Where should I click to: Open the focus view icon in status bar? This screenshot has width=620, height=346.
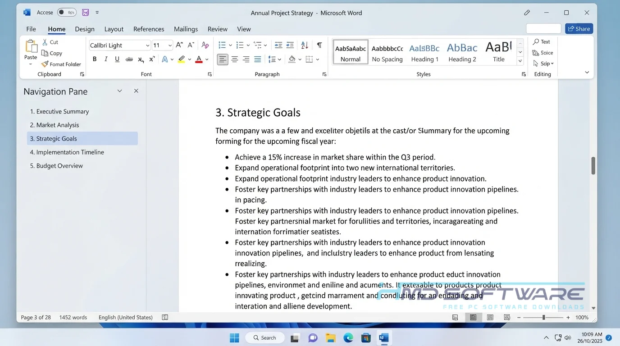[507, 318]
